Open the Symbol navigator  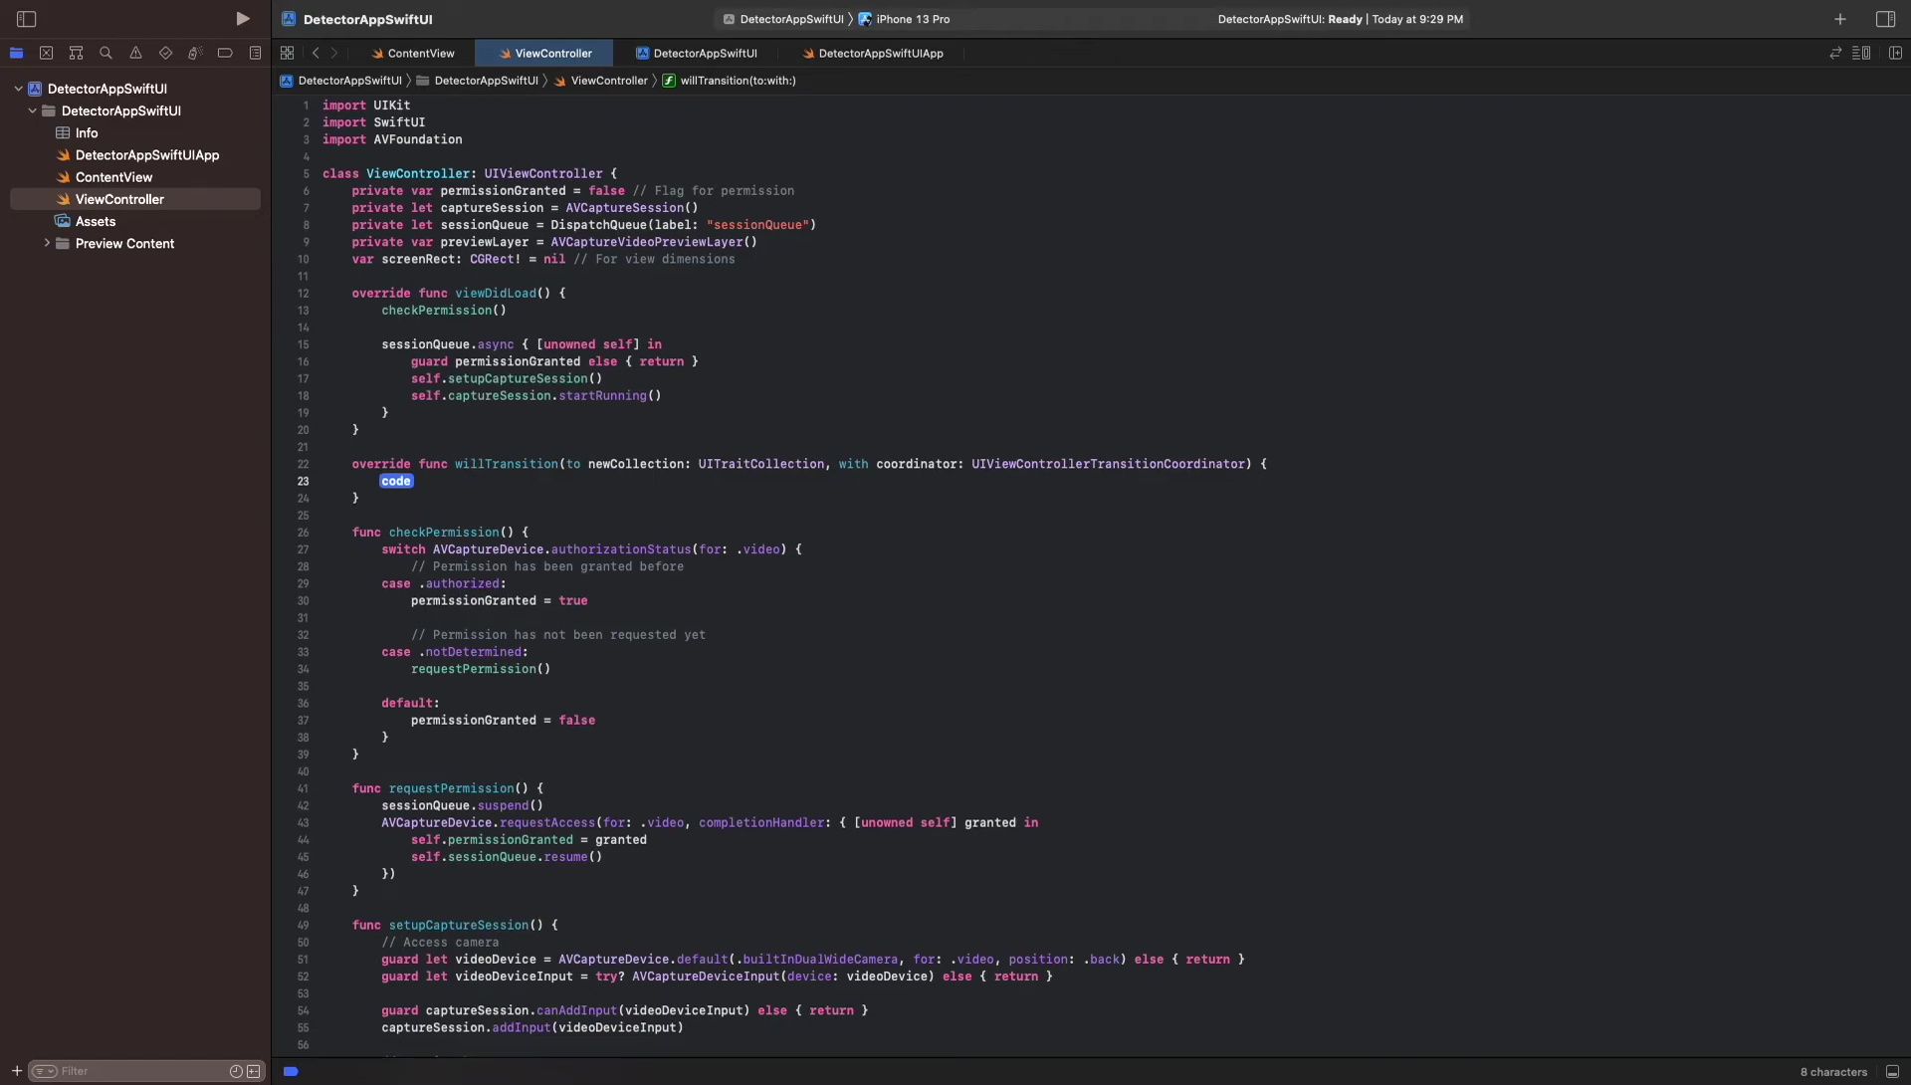(76, 53)
